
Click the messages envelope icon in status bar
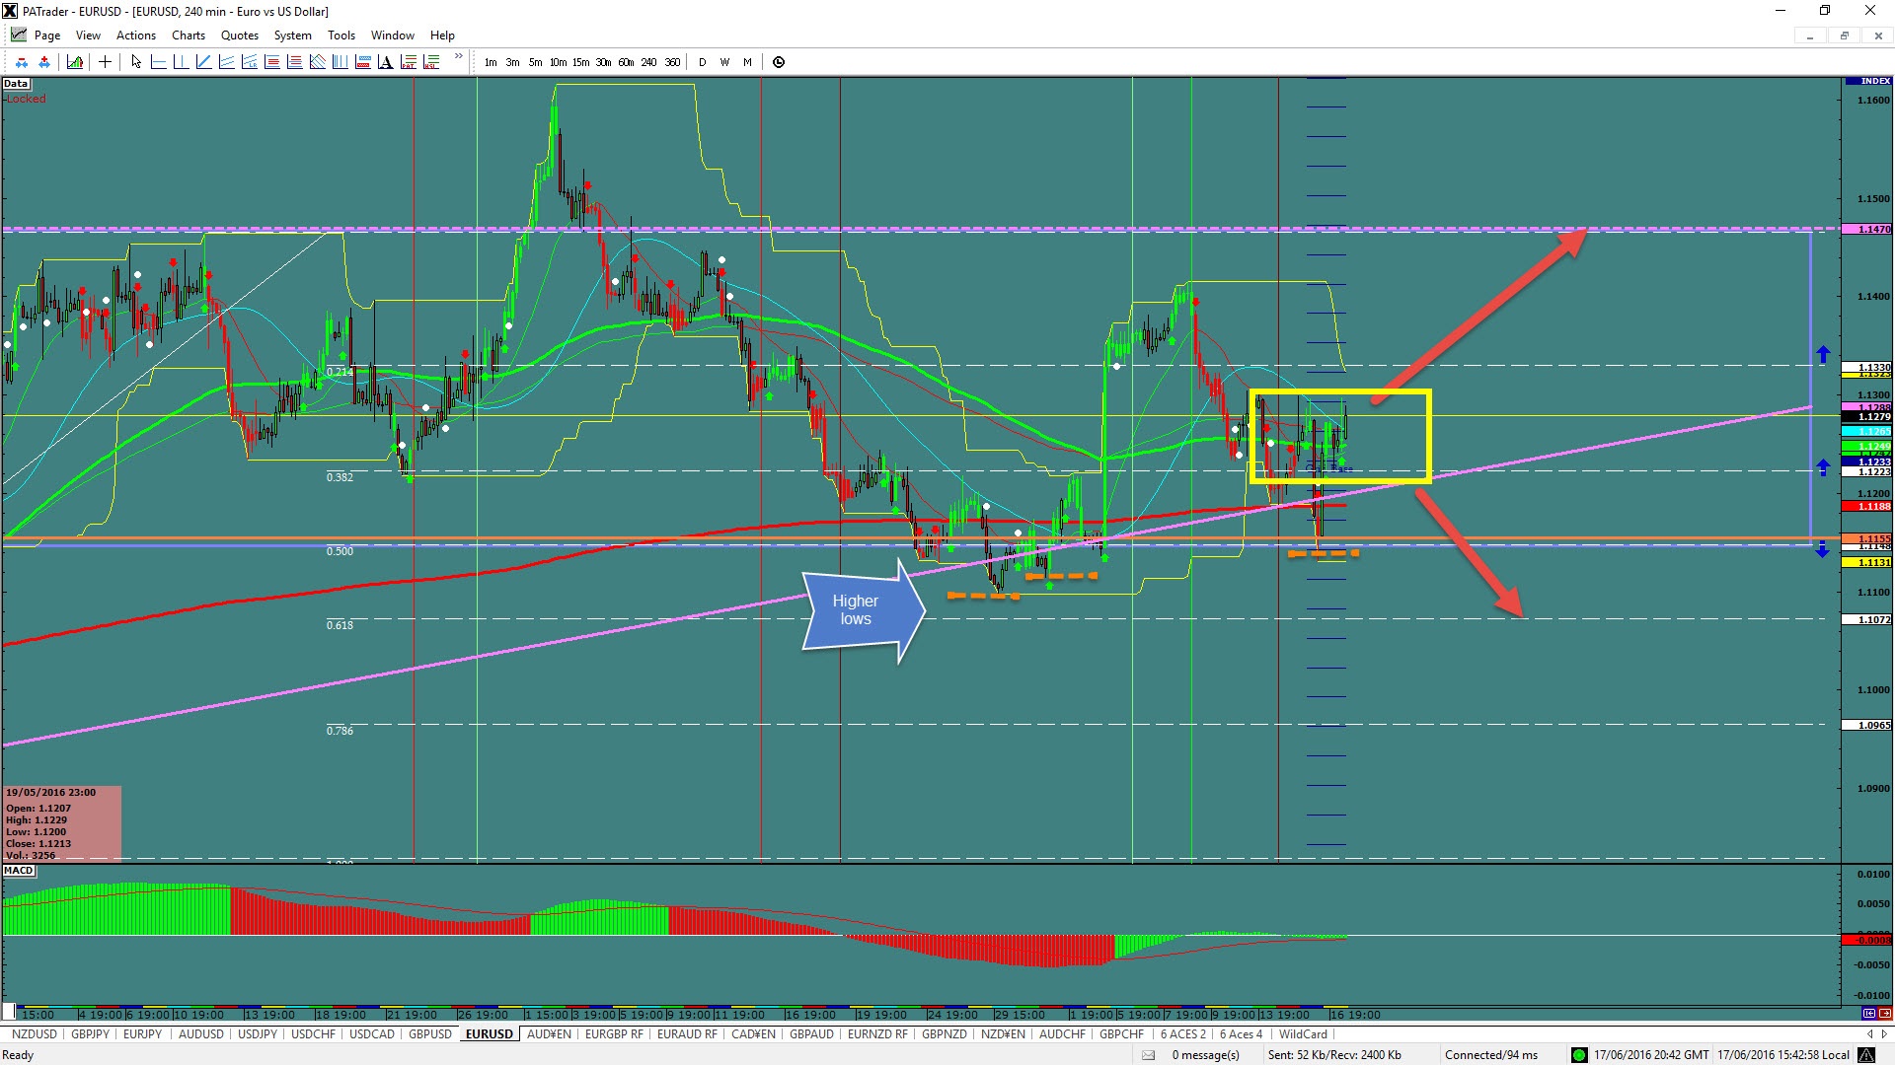1149,1055
